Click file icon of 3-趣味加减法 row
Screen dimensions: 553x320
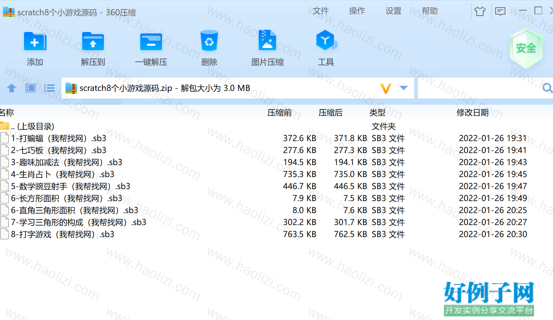[x=5, y=162]
